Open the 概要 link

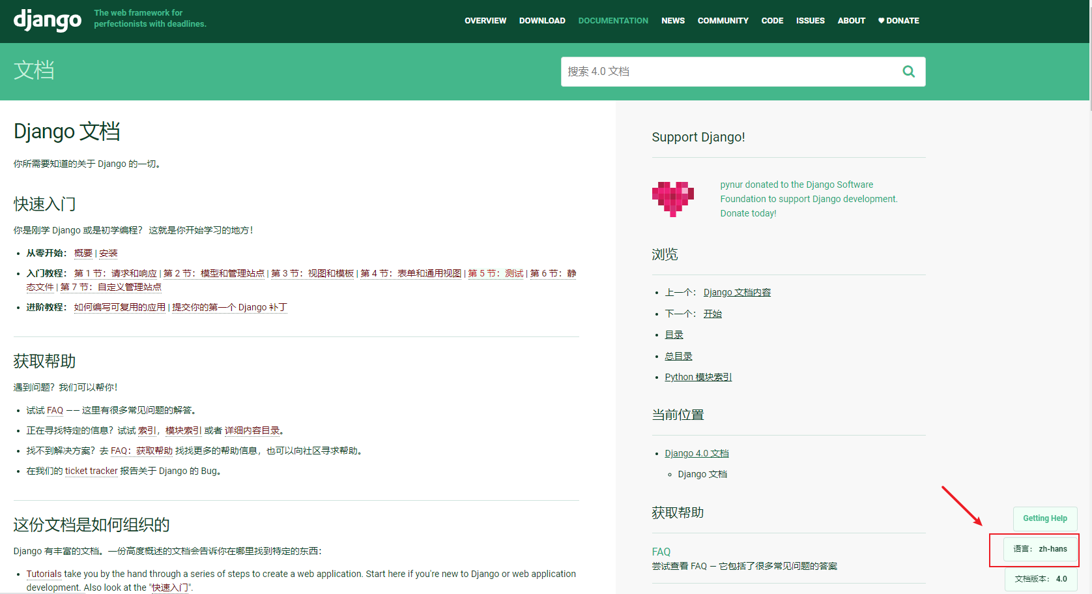(83, 254)
